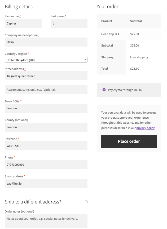
Task: Click the Postcode field WC2B 5AH
Action: click(x=46, y=146)
